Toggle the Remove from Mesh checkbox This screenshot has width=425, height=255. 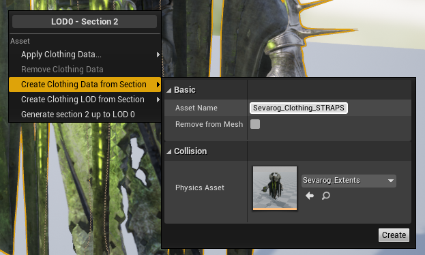click(x=255, y=124)
